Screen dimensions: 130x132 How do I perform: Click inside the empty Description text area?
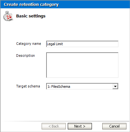(82, 65)
